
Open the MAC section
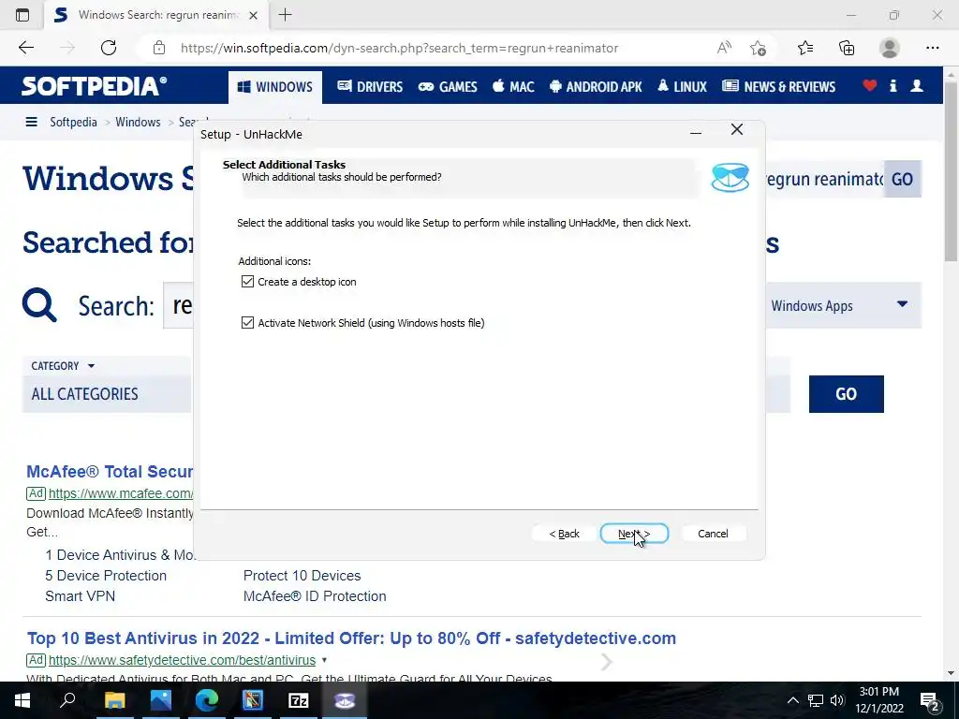(x=513, y=87)
